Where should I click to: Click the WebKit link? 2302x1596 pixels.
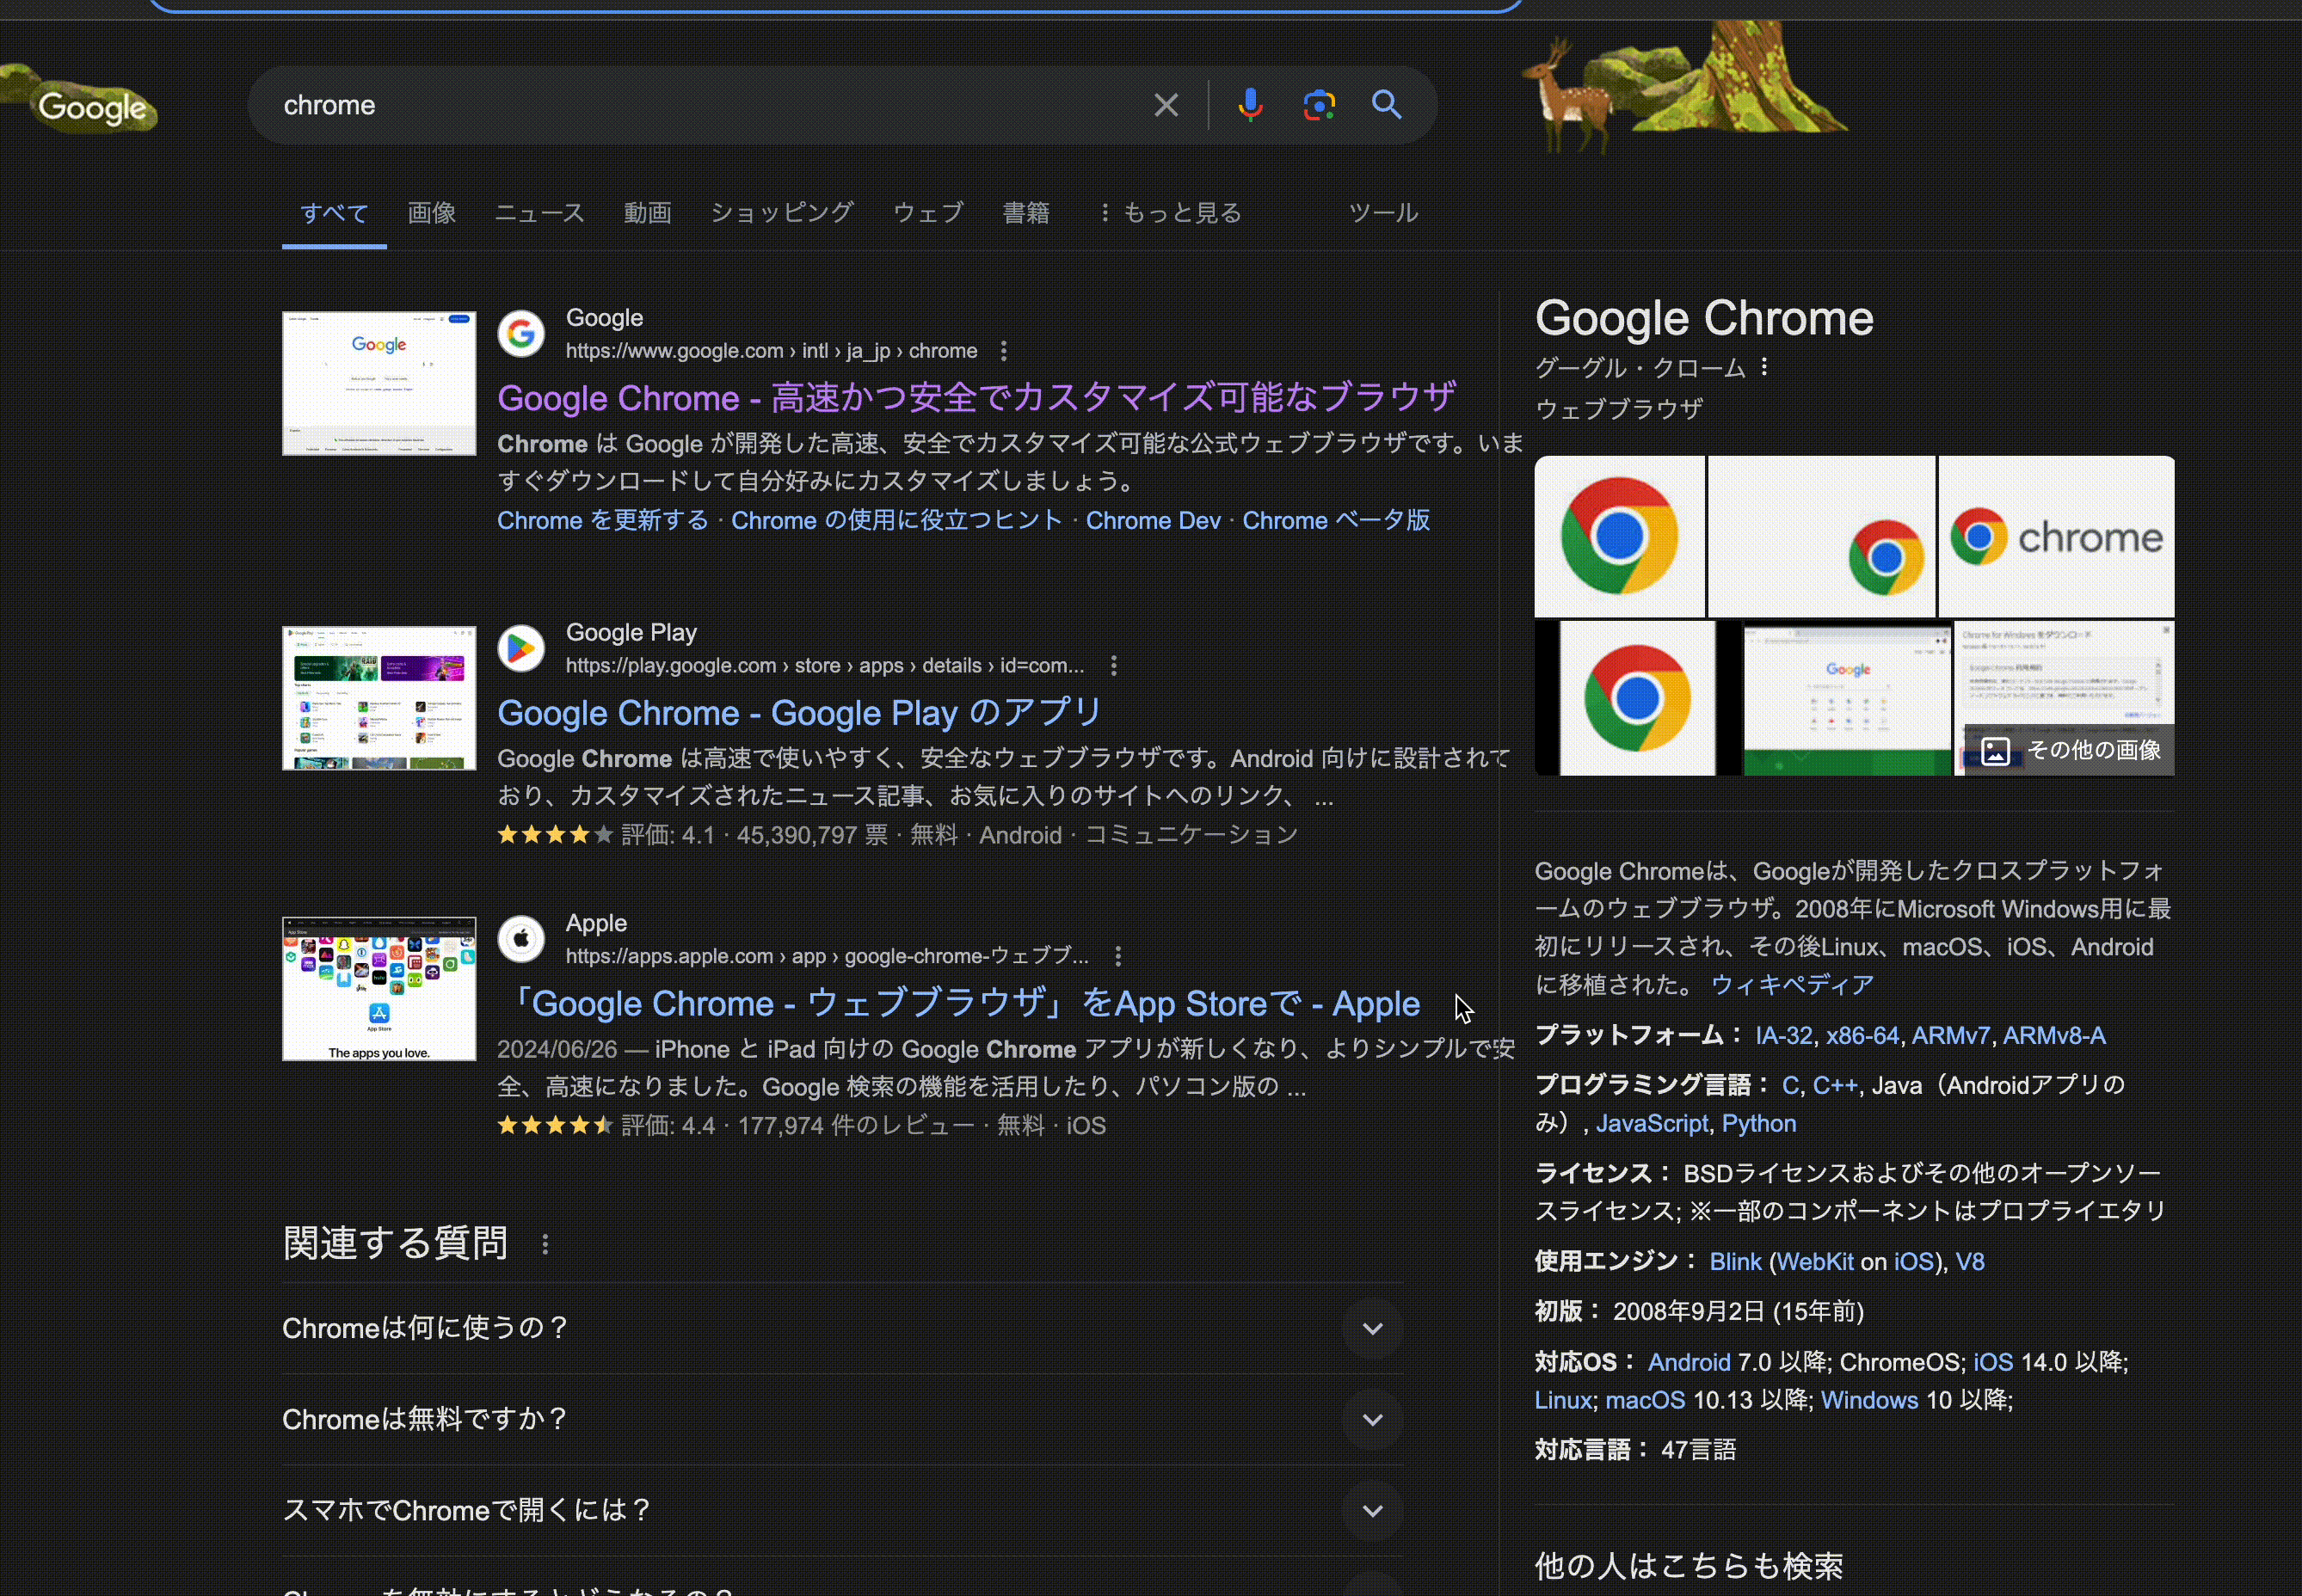(1815, 1262)
